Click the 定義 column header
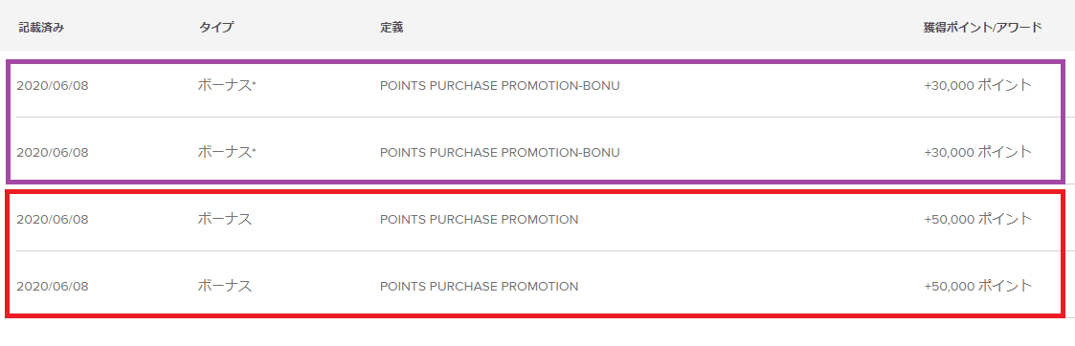 pos(392,28)
